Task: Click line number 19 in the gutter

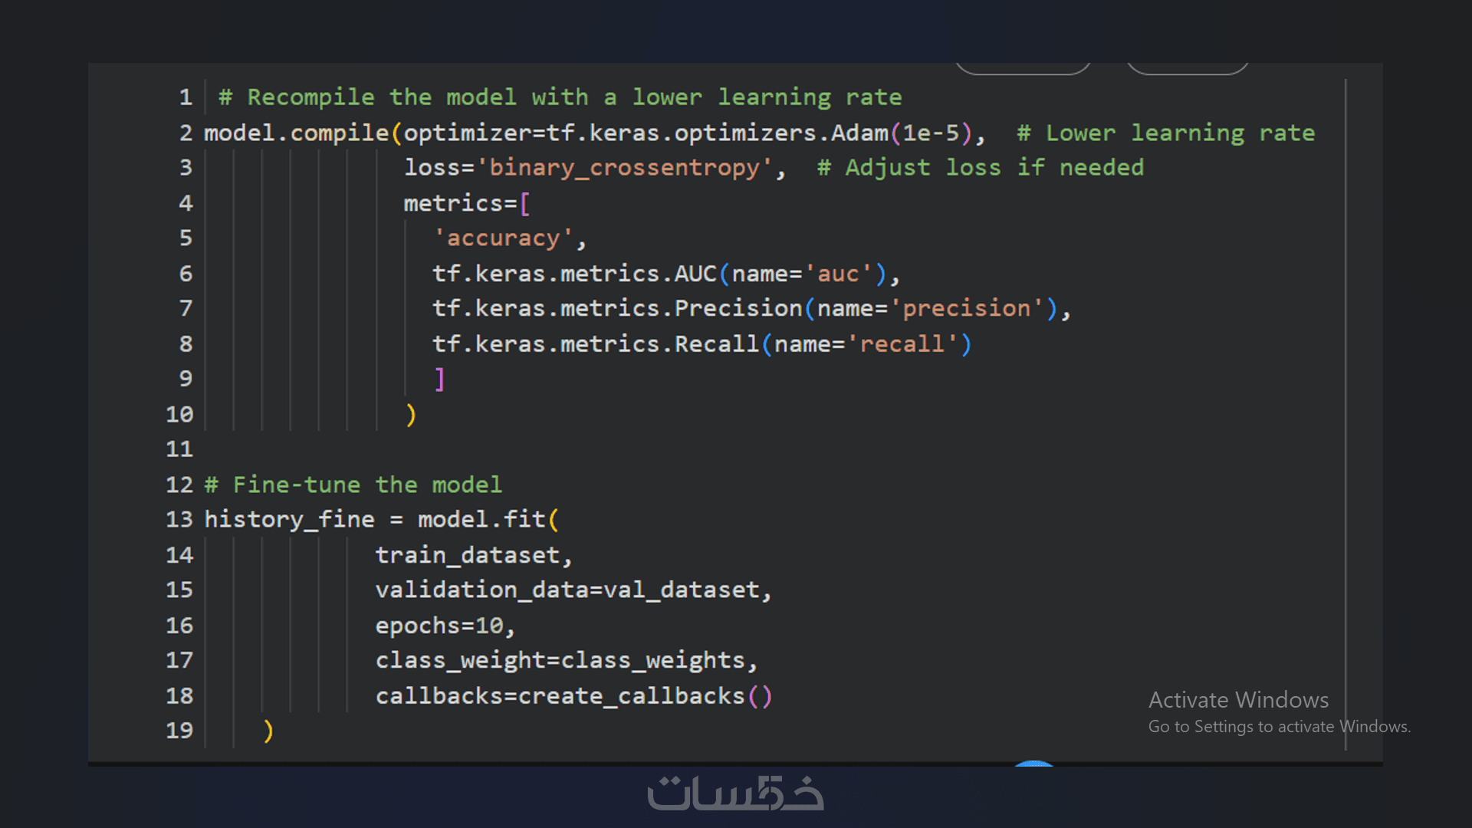Action: tap(179, 731)
